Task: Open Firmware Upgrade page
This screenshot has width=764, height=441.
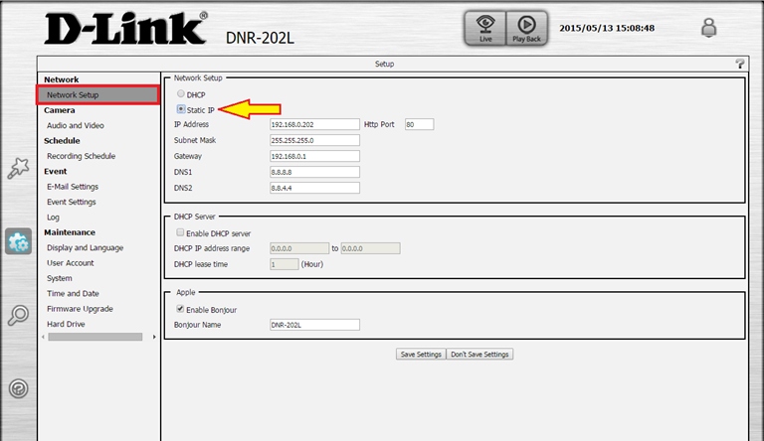Action: coord(80,309)
